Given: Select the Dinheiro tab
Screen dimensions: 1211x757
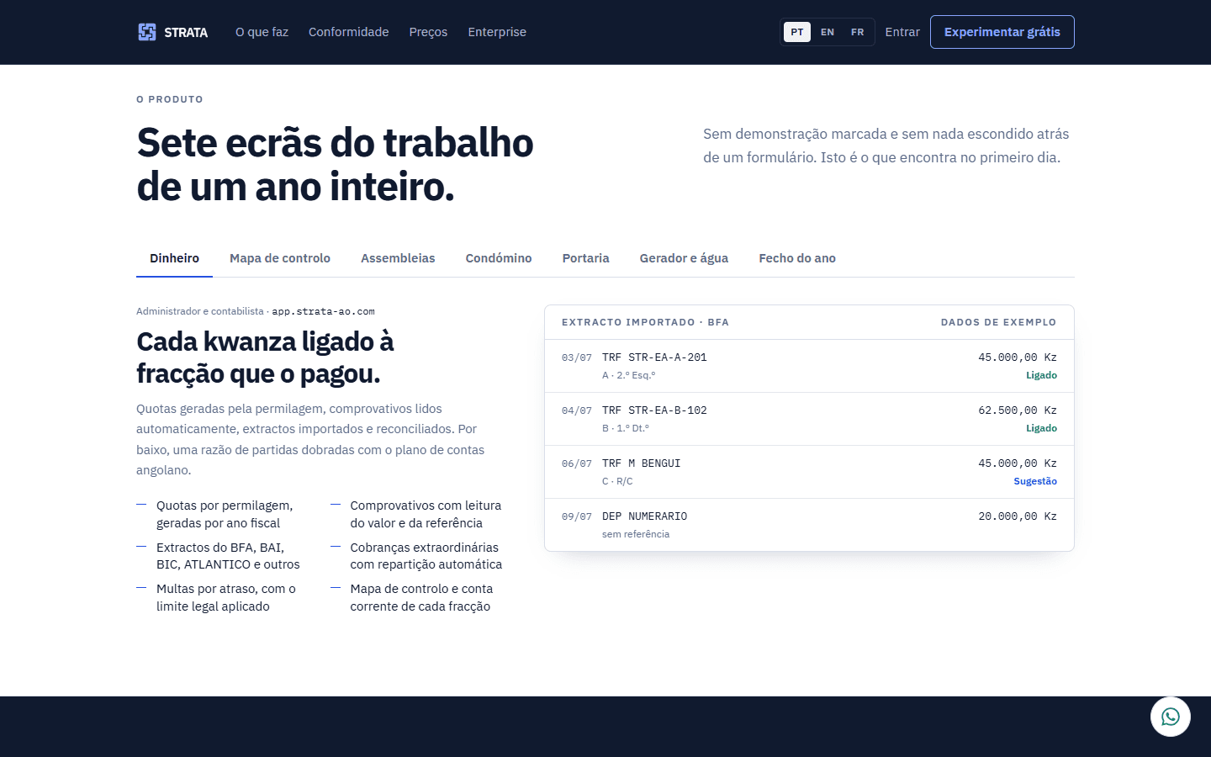Looking at the screenshot, I should 174,258.
